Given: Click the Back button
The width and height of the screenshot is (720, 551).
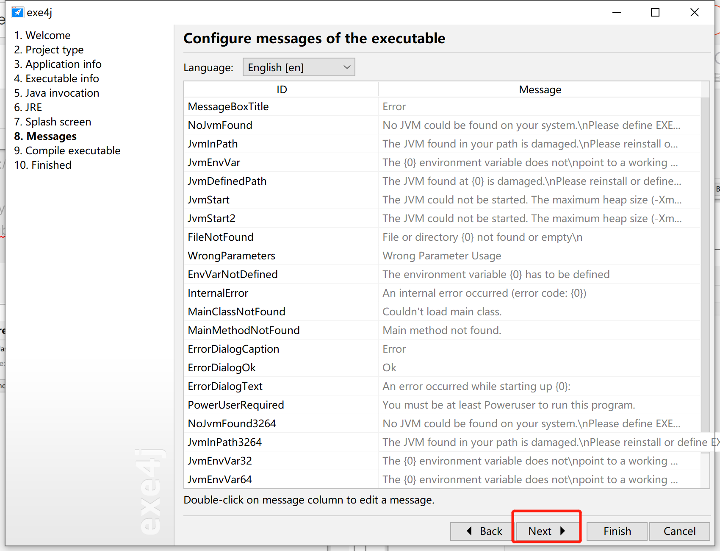Looking at the screenshot, I should tap(482, 531).
